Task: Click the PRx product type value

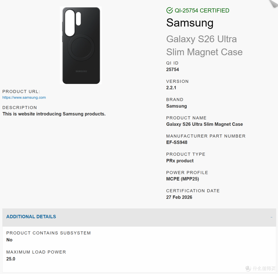Action: (180, 161)
